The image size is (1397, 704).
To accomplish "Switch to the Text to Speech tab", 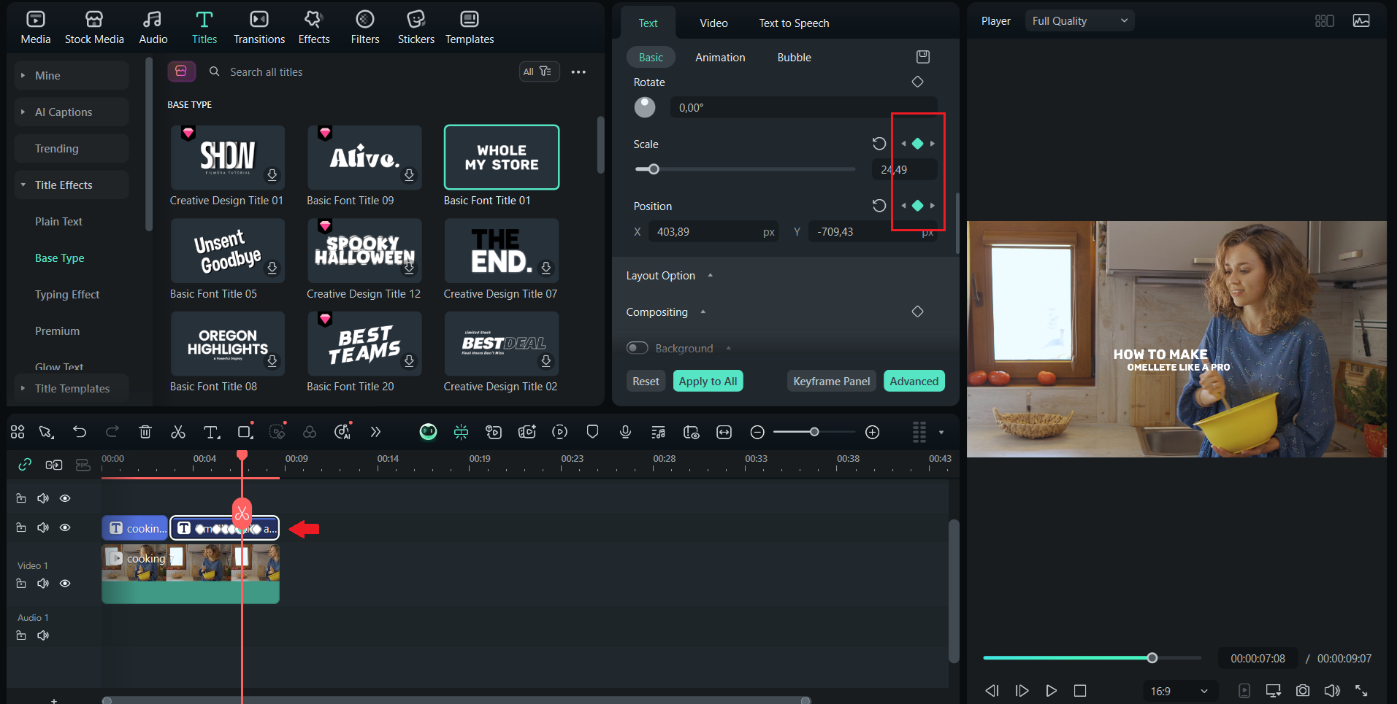I will click(x=793, y=23).
